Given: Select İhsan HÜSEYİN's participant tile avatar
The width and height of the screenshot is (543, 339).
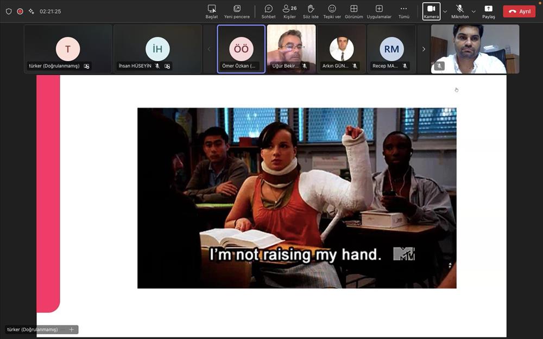Looking at the screenshot, I should click(x=157, y=49).
